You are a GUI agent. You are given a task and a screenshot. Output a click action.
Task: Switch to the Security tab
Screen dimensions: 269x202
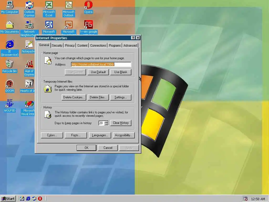[57, 46]
